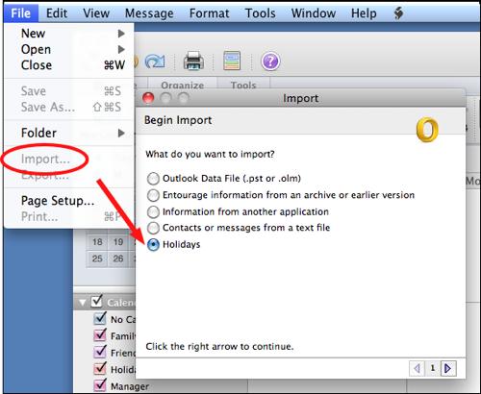
Task: Click the script menu icon in menu bar
Action: click(398, 13)
